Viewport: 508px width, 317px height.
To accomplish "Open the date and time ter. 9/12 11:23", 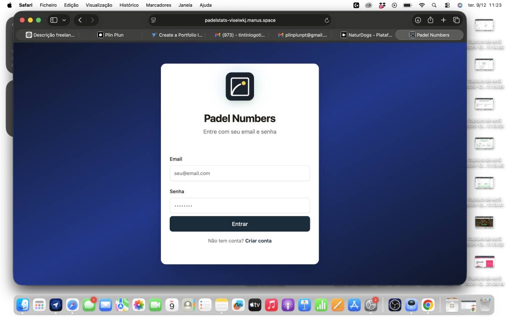I will (485, 5).
